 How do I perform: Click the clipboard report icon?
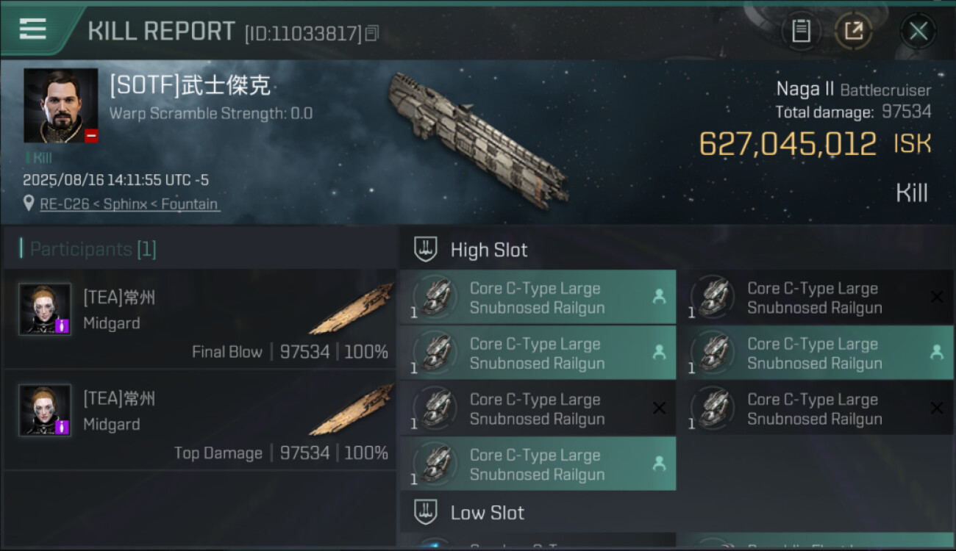click(801, 31)
